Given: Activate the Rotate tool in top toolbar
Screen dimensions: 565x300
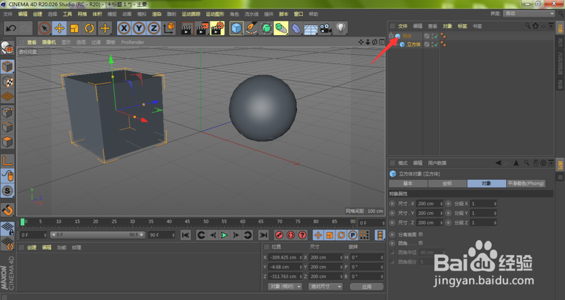Looking at the screenshot, I should (89, 28).
